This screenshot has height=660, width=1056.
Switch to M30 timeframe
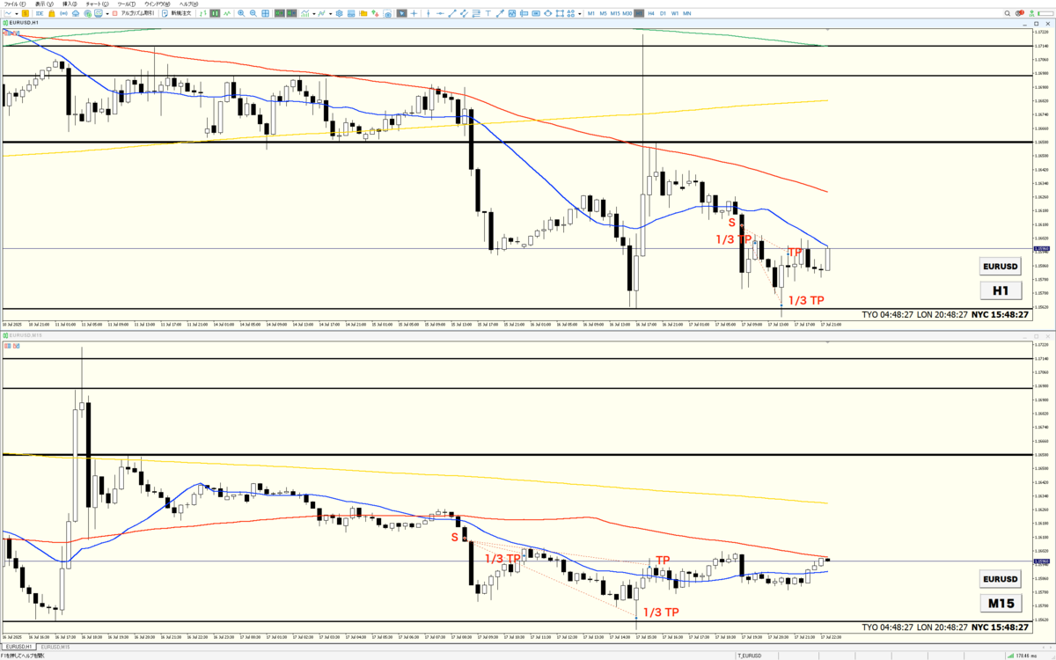[627, 13]
